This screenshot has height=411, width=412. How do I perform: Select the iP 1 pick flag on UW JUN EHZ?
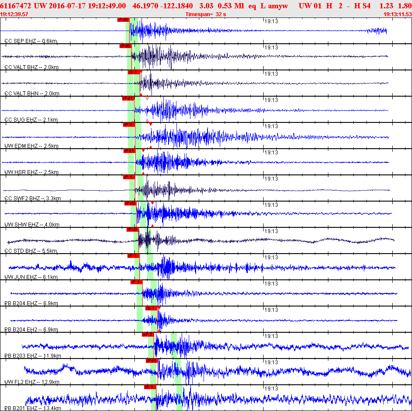pyautogui.click(x=134, y=256)
